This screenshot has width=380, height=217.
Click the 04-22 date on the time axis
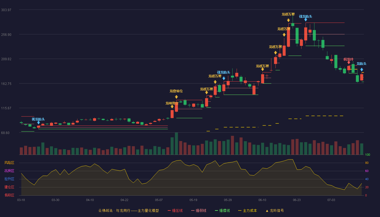coord(124,200)
